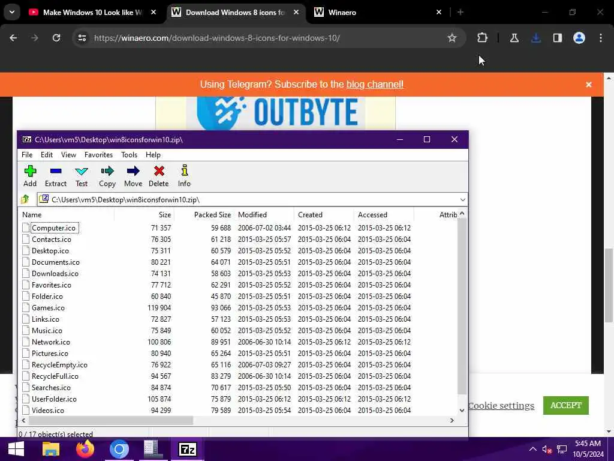Click the OUTBYTE advertisement banner
This screenshot has height=461, width=614.
(276, 113)
